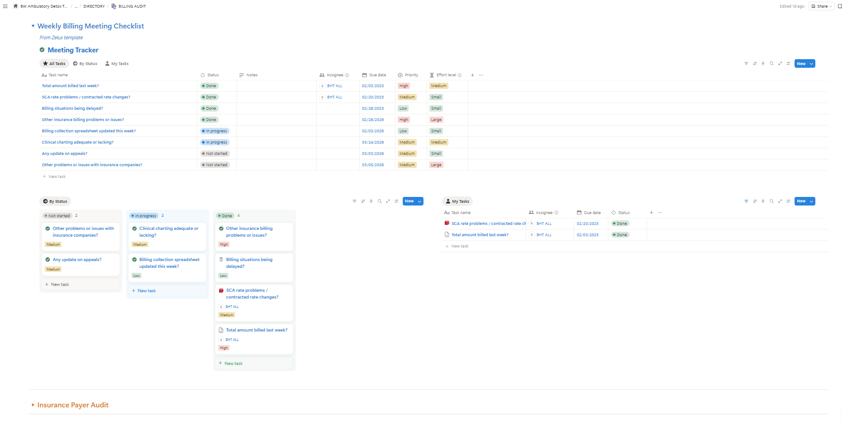Click the red High priority tag in first row
The image size is (842, 425).
tap(404, 86)
